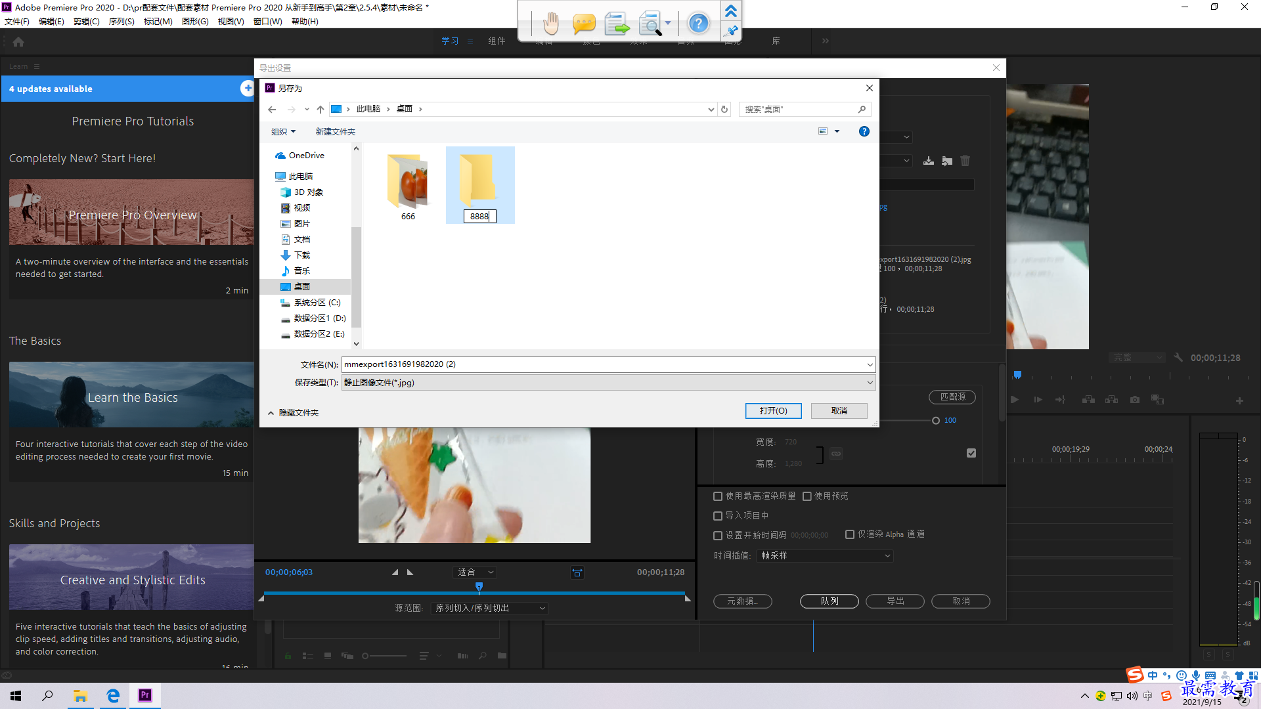Click the Queue button

pos(830,601)
